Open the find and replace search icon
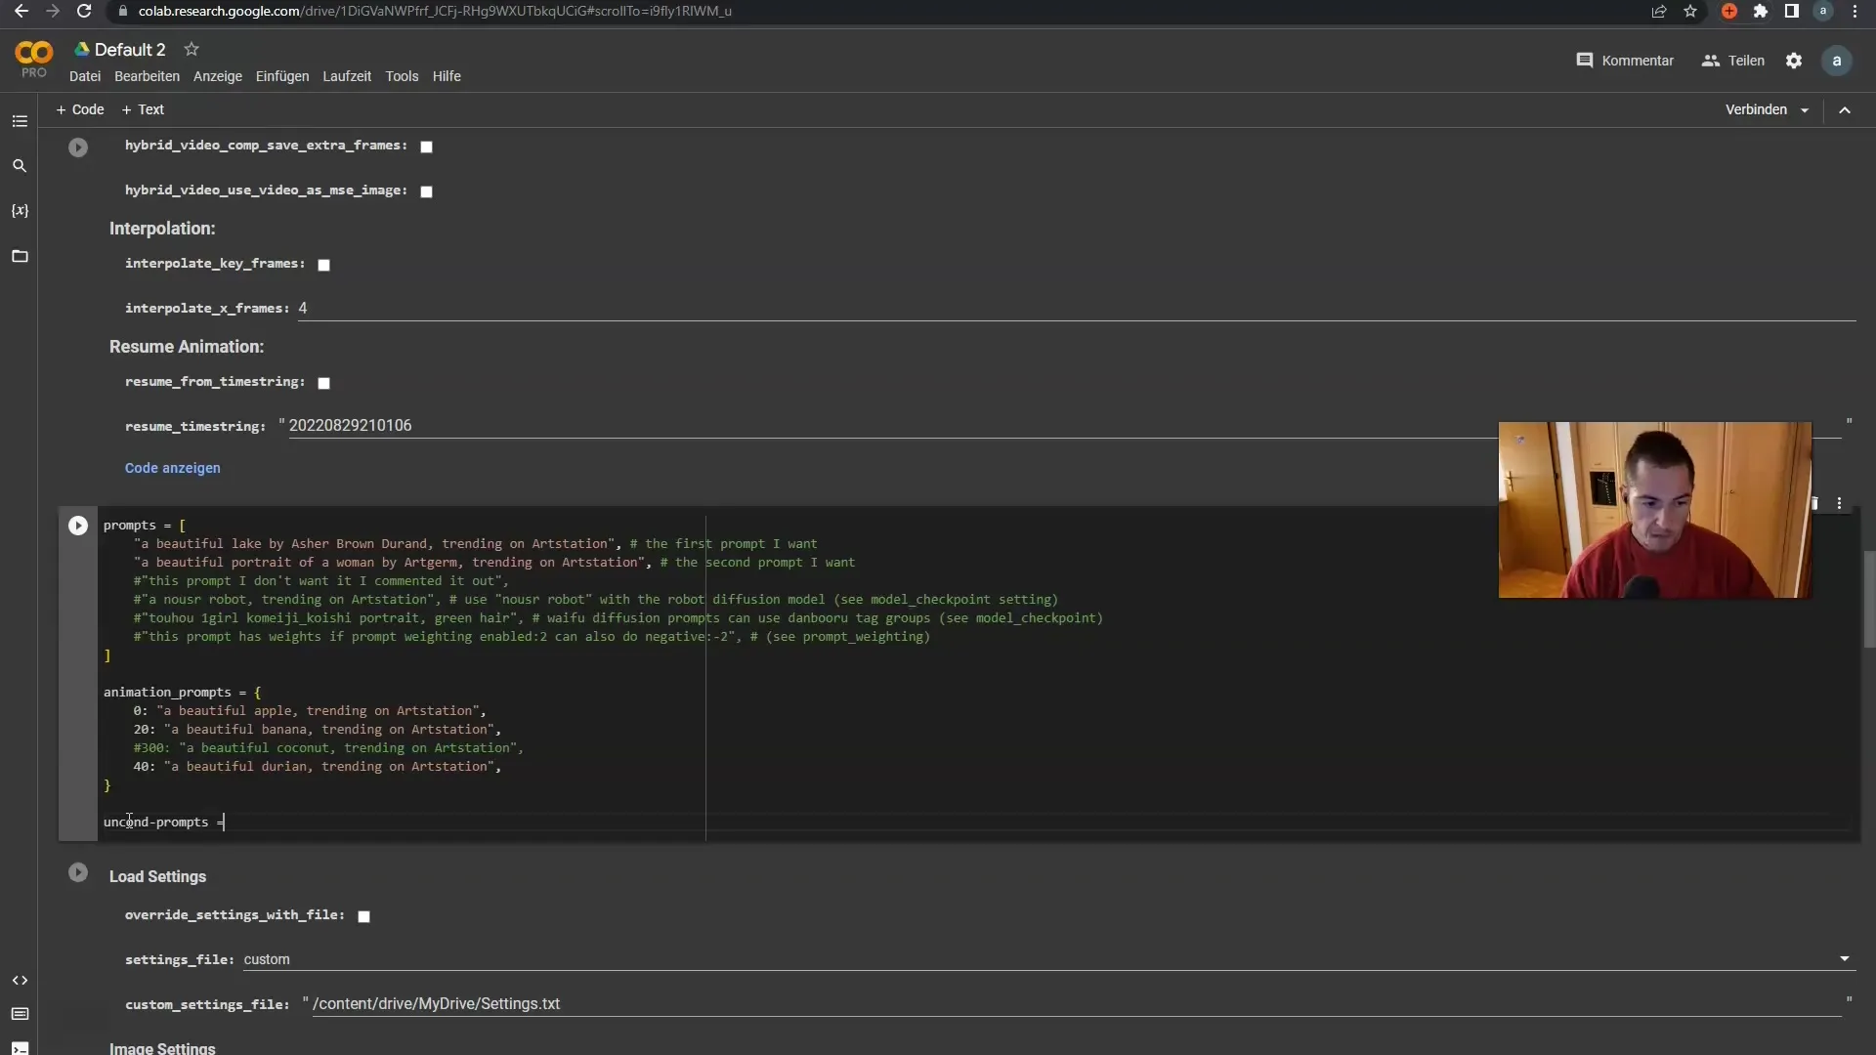 point(20,166)
